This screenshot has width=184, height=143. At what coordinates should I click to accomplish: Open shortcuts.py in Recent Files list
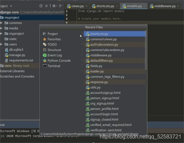pos(114,34)
